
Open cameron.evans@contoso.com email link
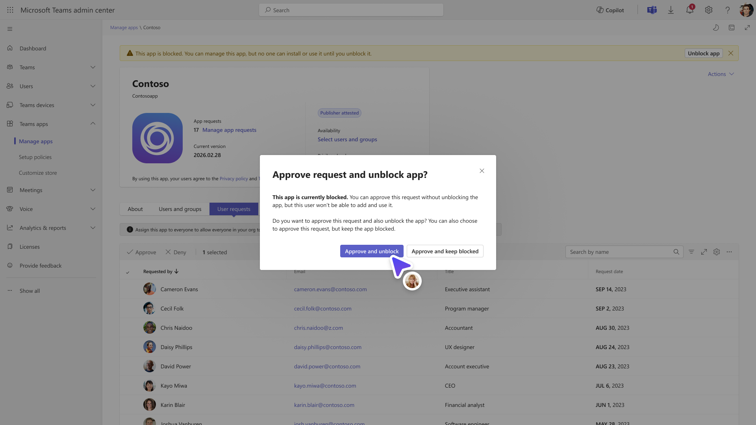click(x=330, y=289)
